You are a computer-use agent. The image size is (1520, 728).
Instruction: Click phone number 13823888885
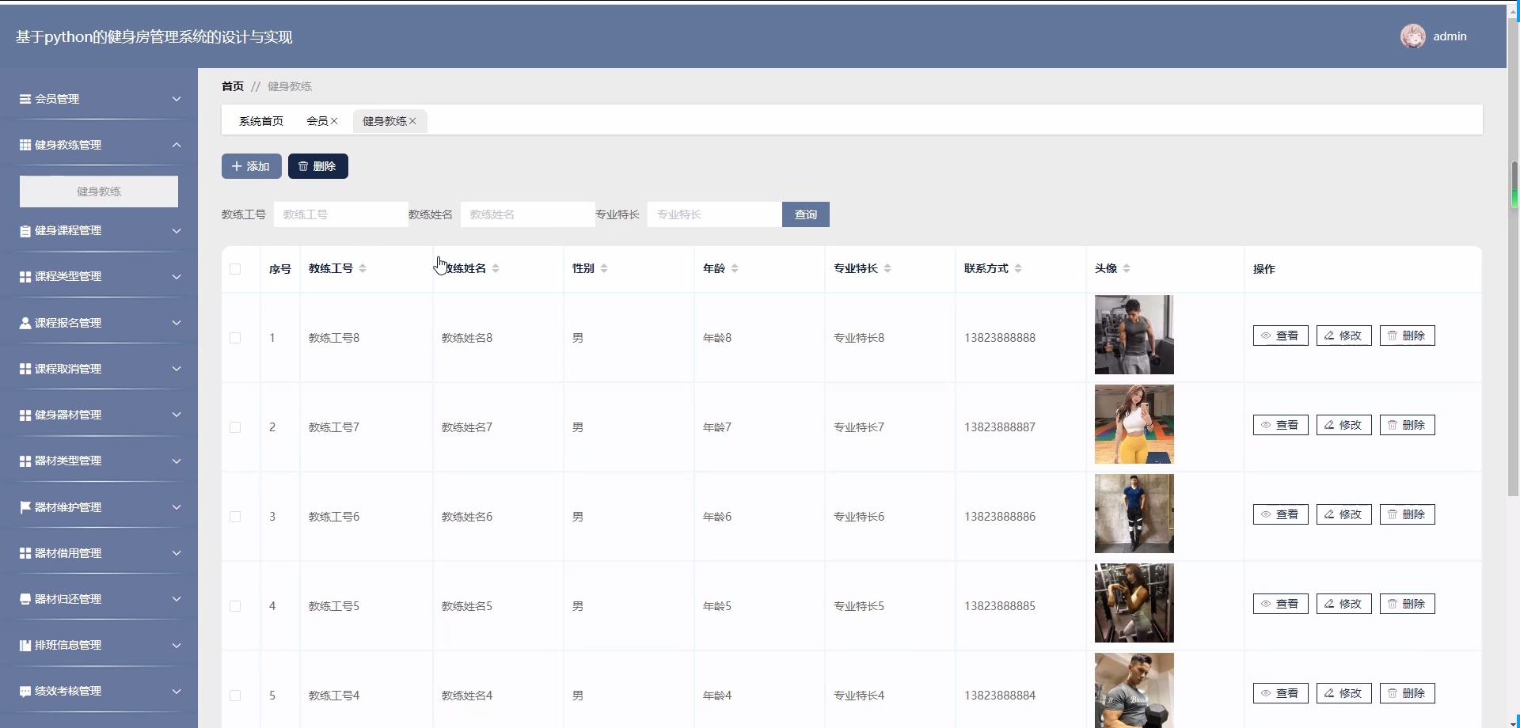coord(1000,606)
